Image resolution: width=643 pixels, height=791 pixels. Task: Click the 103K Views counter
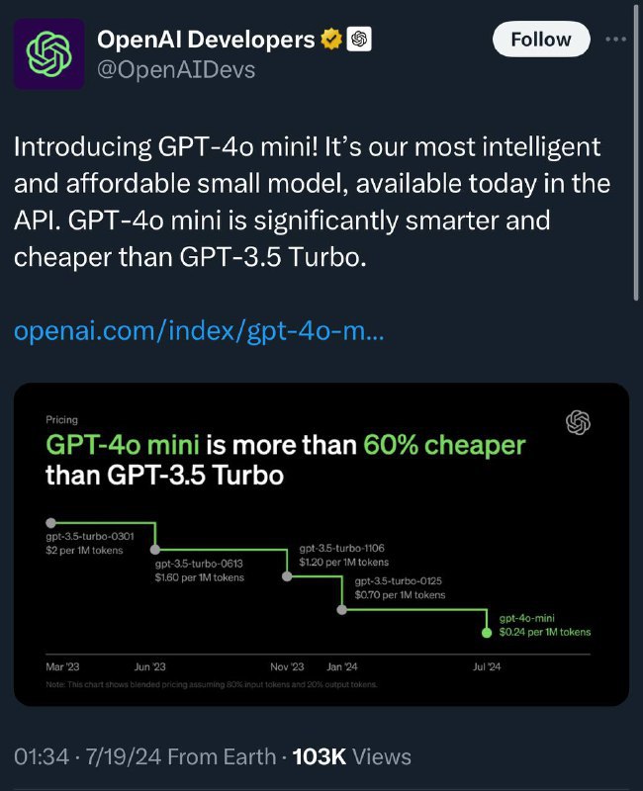point(321,755)
